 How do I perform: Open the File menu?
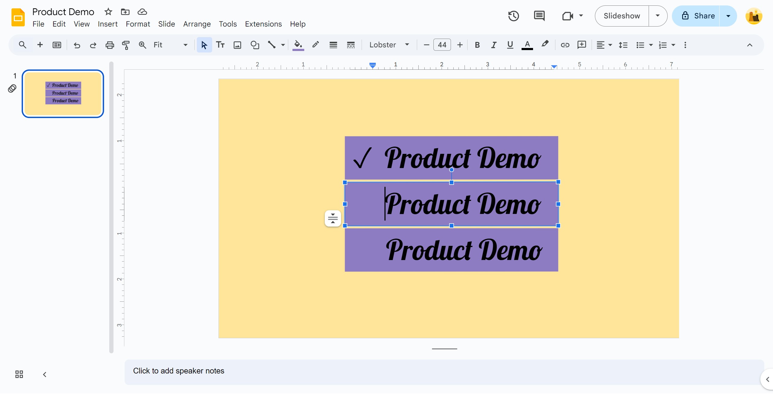(38, 24)
